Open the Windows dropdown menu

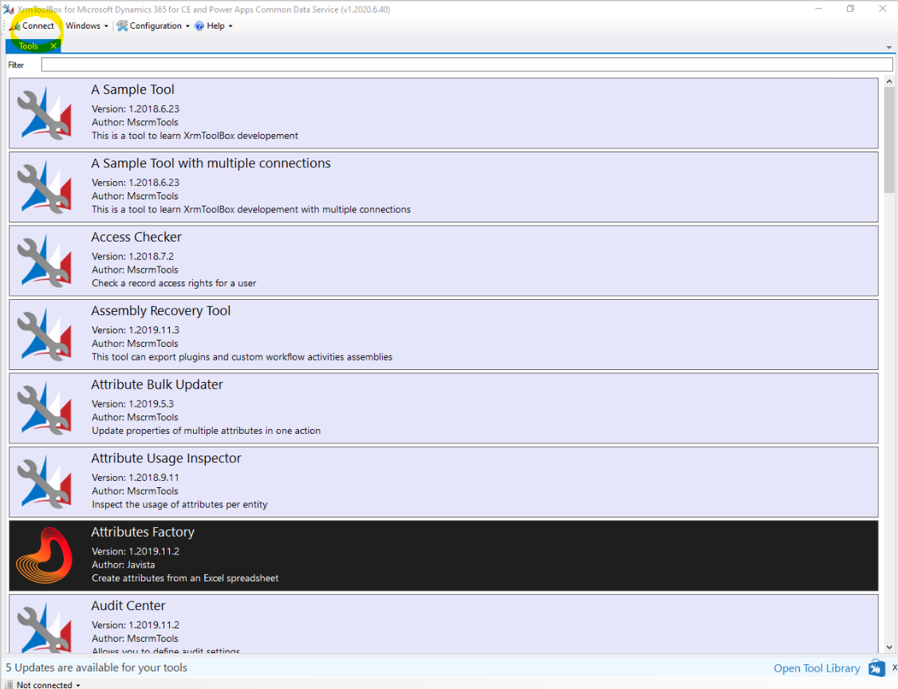tap(86, 26)
